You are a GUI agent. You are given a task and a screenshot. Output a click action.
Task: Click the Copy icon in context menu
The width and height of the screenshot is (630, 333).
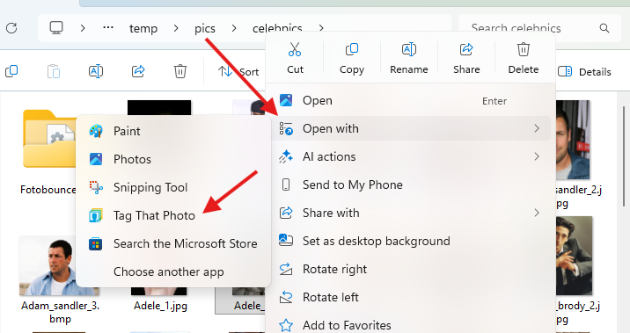coord(352,50)
